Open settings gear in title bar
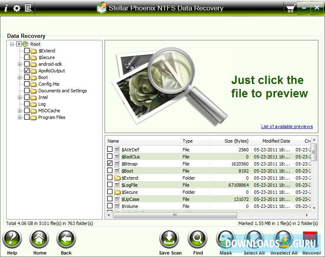The height and width of the screenshot is (257, 325). point(17,8)
